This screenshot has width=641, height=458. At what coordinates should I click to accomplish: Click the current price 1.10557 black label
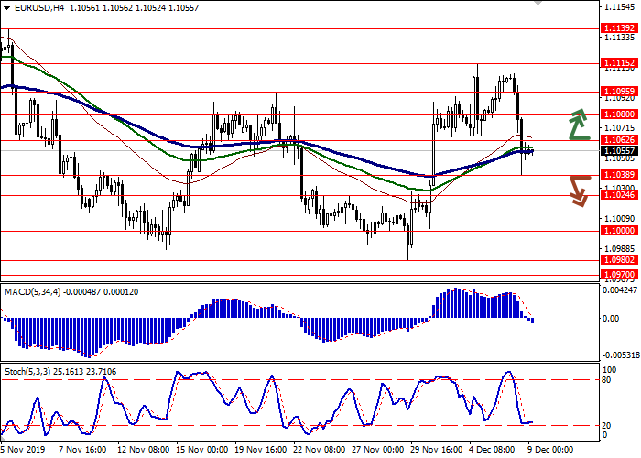pyautogui.click(x=619, y=150)
